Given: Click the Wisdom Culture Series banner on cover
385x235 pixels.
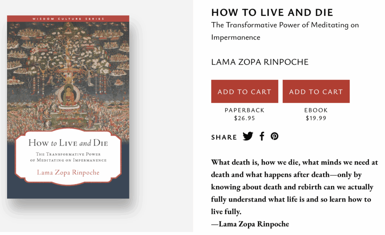Looking at the screenshot, I should tap(68, 18).
